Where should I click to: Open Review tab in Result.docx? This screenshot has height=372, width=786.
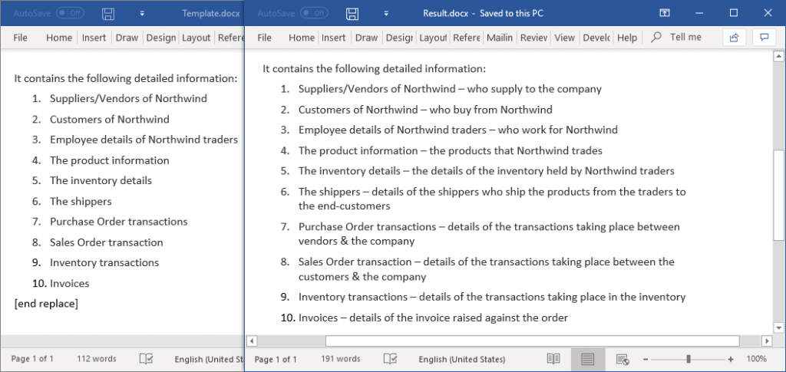pyautogui.click(x=533, y=38)
